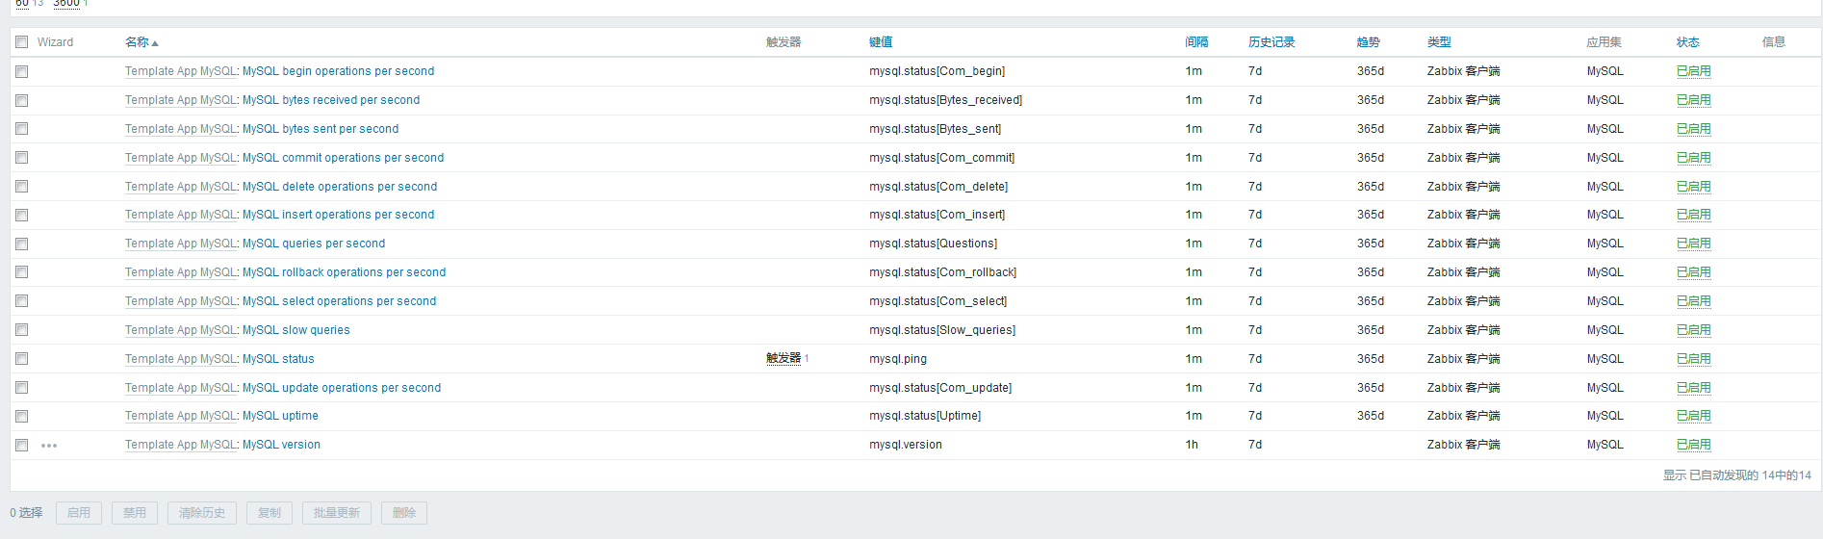
Task: Open the MySQL delete operations per second item
Action: point(340,187)
